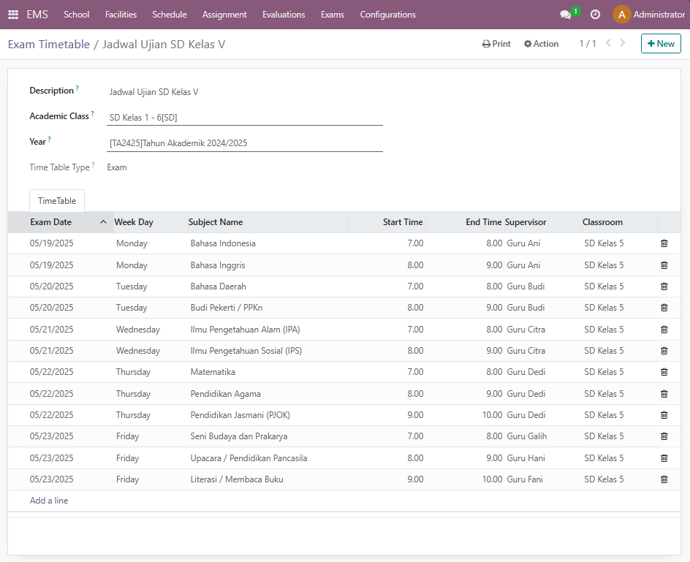Open the apps grid home menu
The height and width of the screenshot is (562, 690).
coord(13,15)
